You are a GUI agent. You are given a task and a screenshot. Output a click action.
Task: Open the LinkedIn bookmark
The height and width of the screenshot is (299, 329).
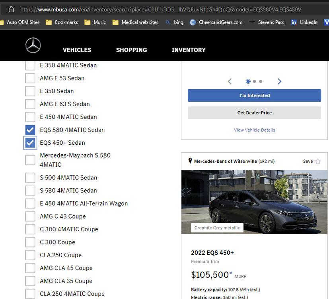pyautogui.click(x=304, y=22)
